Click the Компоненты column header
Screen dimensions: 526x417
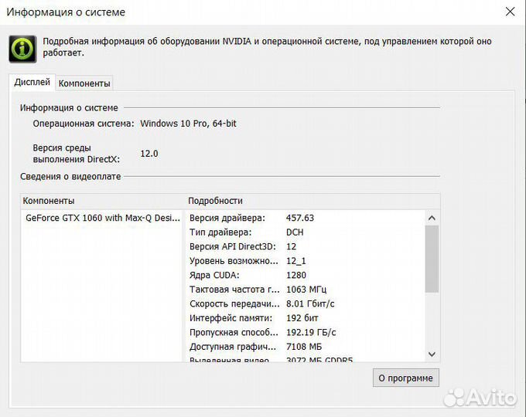[49, 201]
